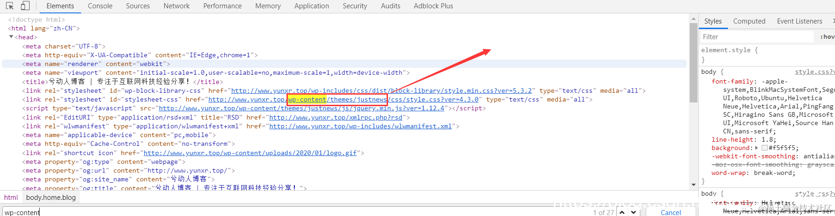Click the font-family property name
This screenshot has width=835, height=216.
[x=734, y=81]
